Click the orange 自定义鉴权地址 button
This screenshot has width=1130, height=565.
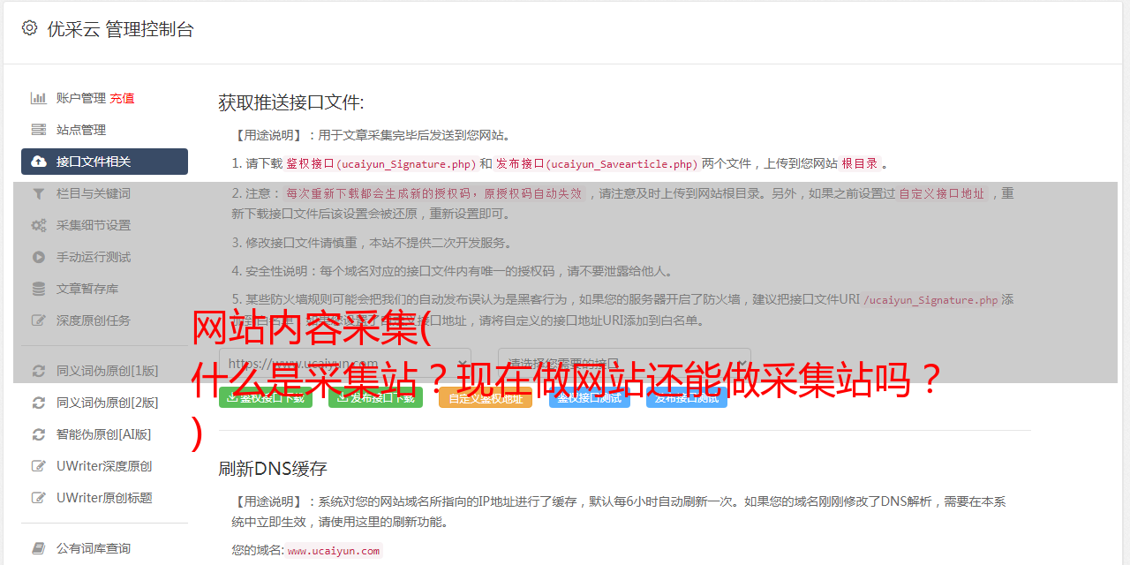[486, 398]
